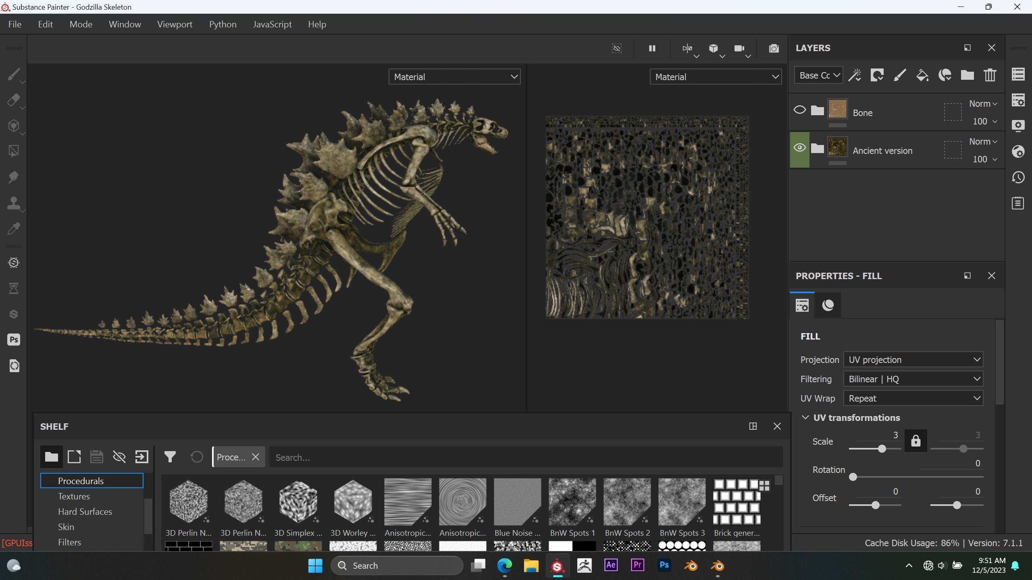Open the Base Color channel dropdown

point(818,75)
